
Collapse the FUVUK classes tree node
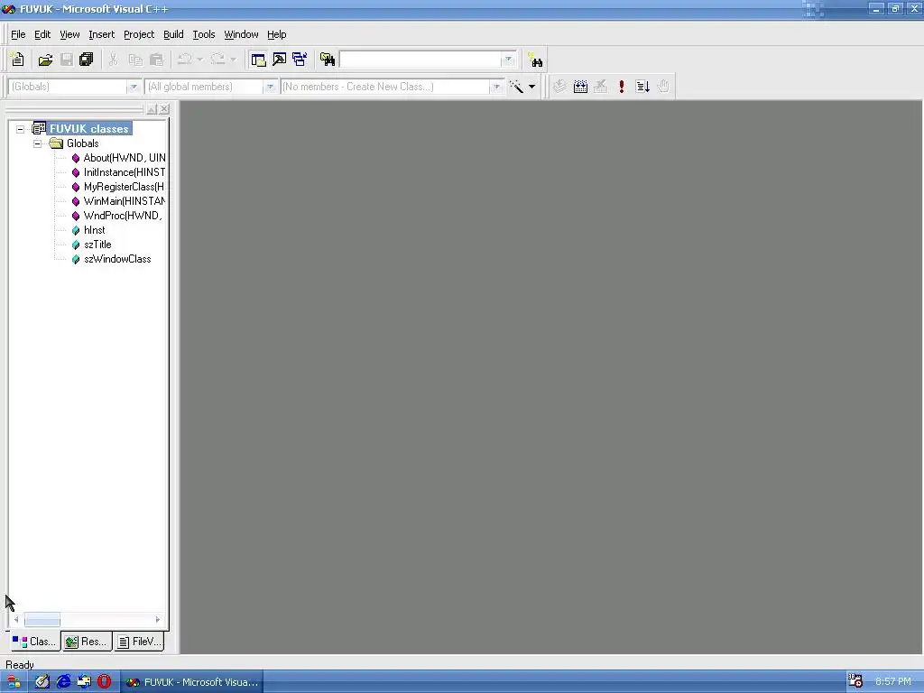pos(20,129)
